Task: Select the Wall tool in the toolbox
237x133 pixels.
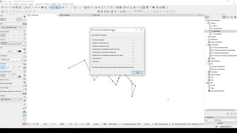Action: (24, 27)
